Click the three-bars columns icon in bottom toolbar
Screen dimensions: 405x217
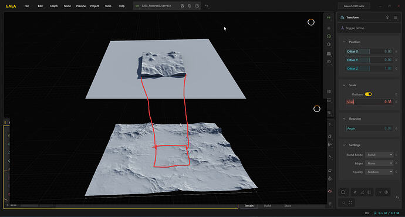369,192
